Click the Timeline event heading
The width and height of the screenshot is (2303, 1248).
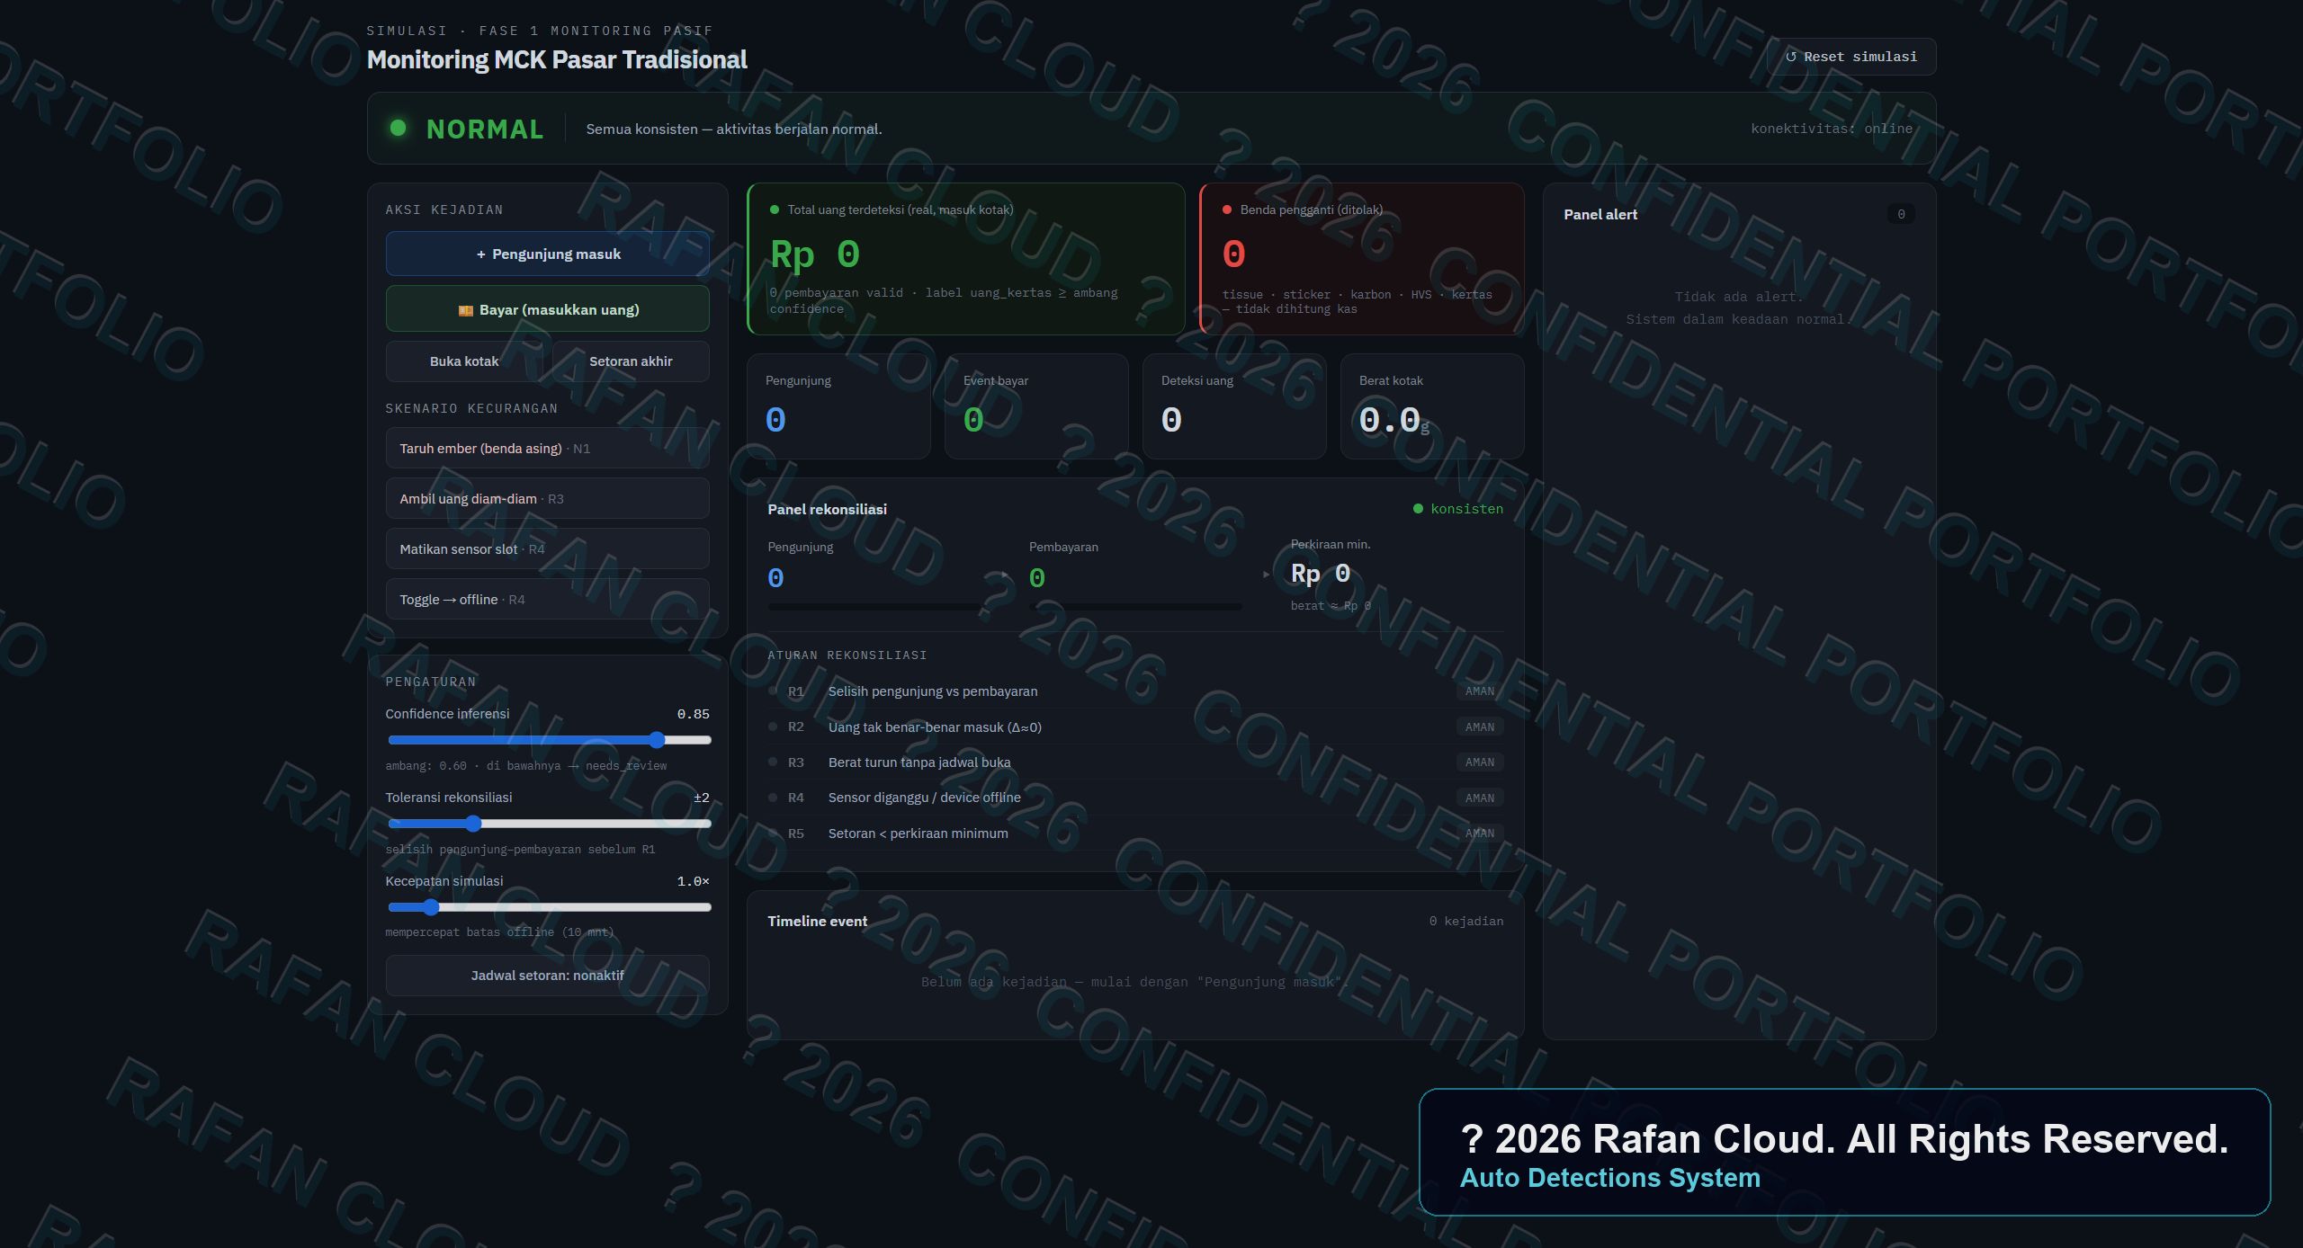click(x=817, y=921)
